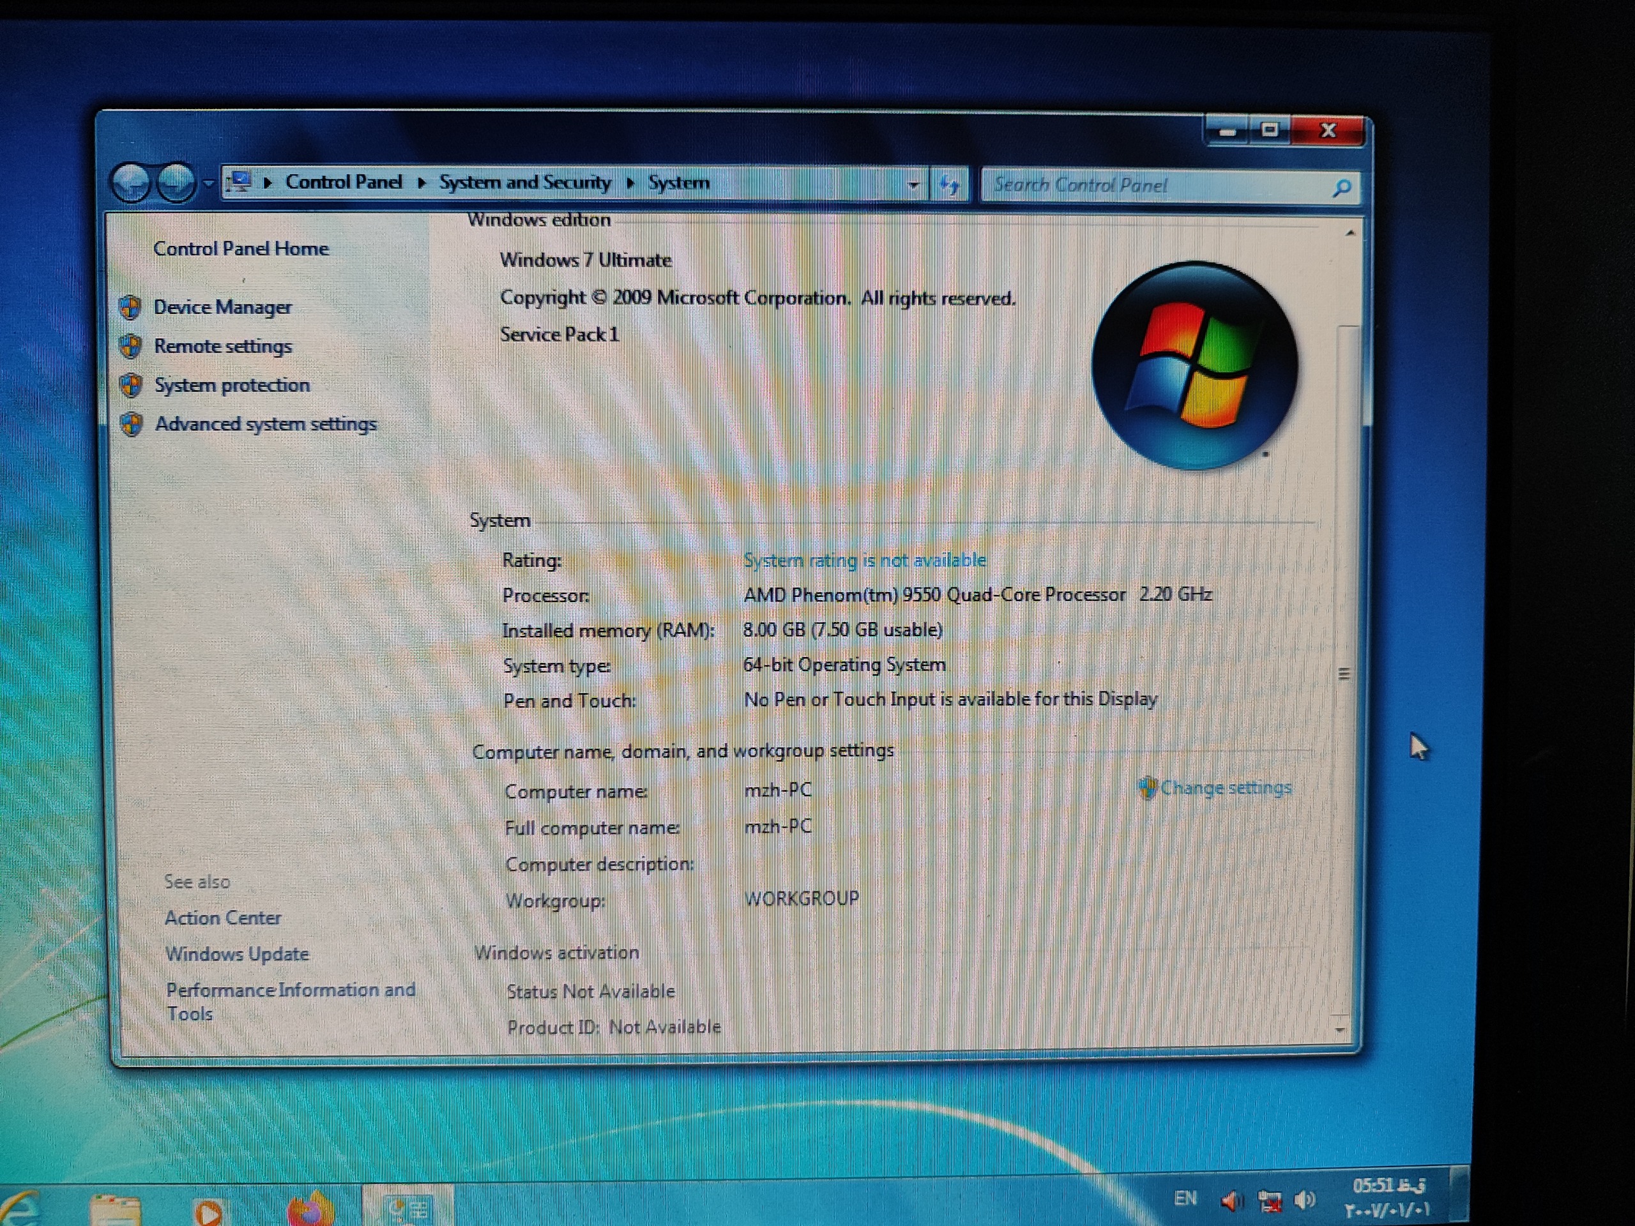Click 'Status Not Available' text

coord(591,992)
